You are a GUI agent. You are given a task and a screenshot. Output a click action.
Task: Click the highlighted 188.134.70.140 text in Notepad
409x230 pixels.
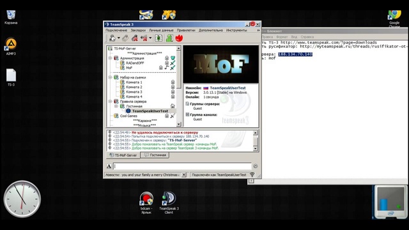coord(295,54)
